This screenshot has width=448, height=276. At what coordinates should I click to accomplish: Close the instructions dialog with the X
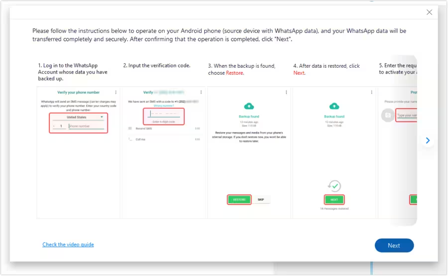pyautogui.click(x=429, y=12)
